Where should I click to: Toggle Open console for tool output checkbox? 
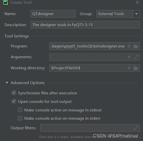click(14, 101)
